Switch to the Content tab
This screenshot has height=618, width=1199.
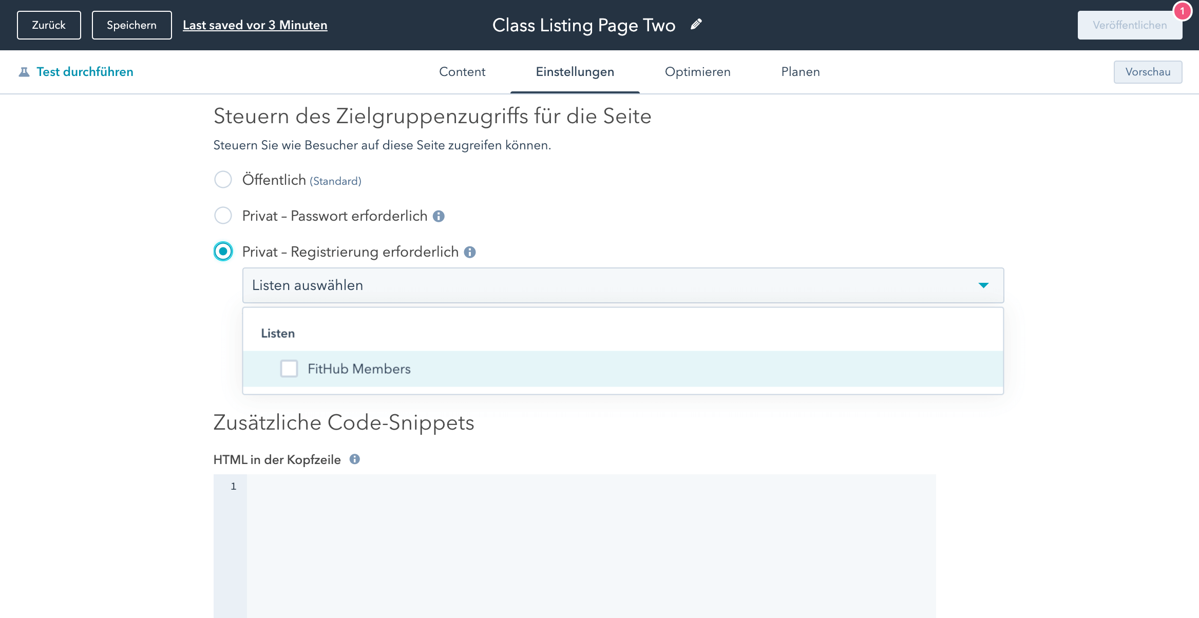point(462,72)
